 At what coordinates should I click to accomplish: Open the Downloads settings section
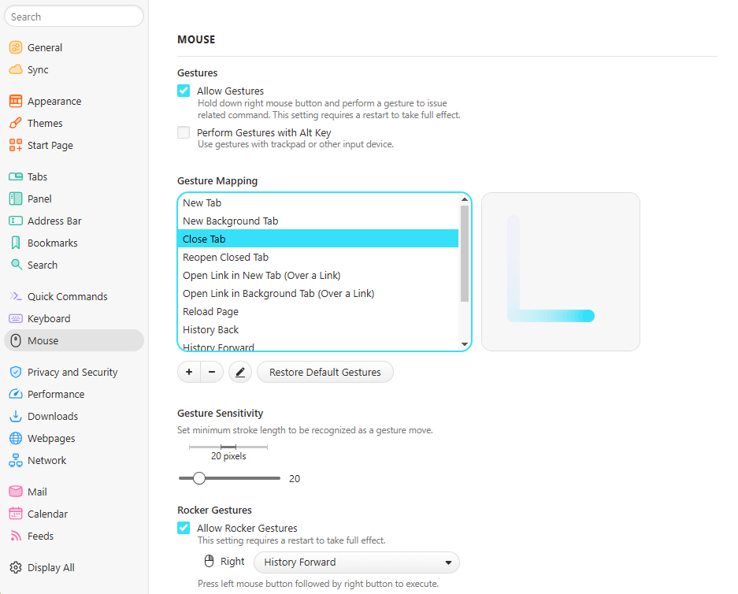54,416
